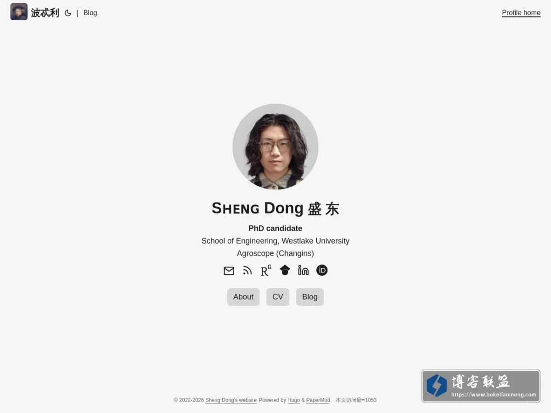Click the round profile photo
The image size is (551, 413).
click(x=275, y=147)
